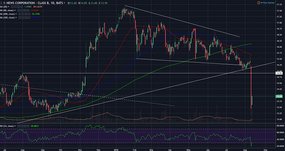Click the Sep label at right of time axis
Viewport: 285px width, 151px height.
pyautogui.click(x=265, y=149)
